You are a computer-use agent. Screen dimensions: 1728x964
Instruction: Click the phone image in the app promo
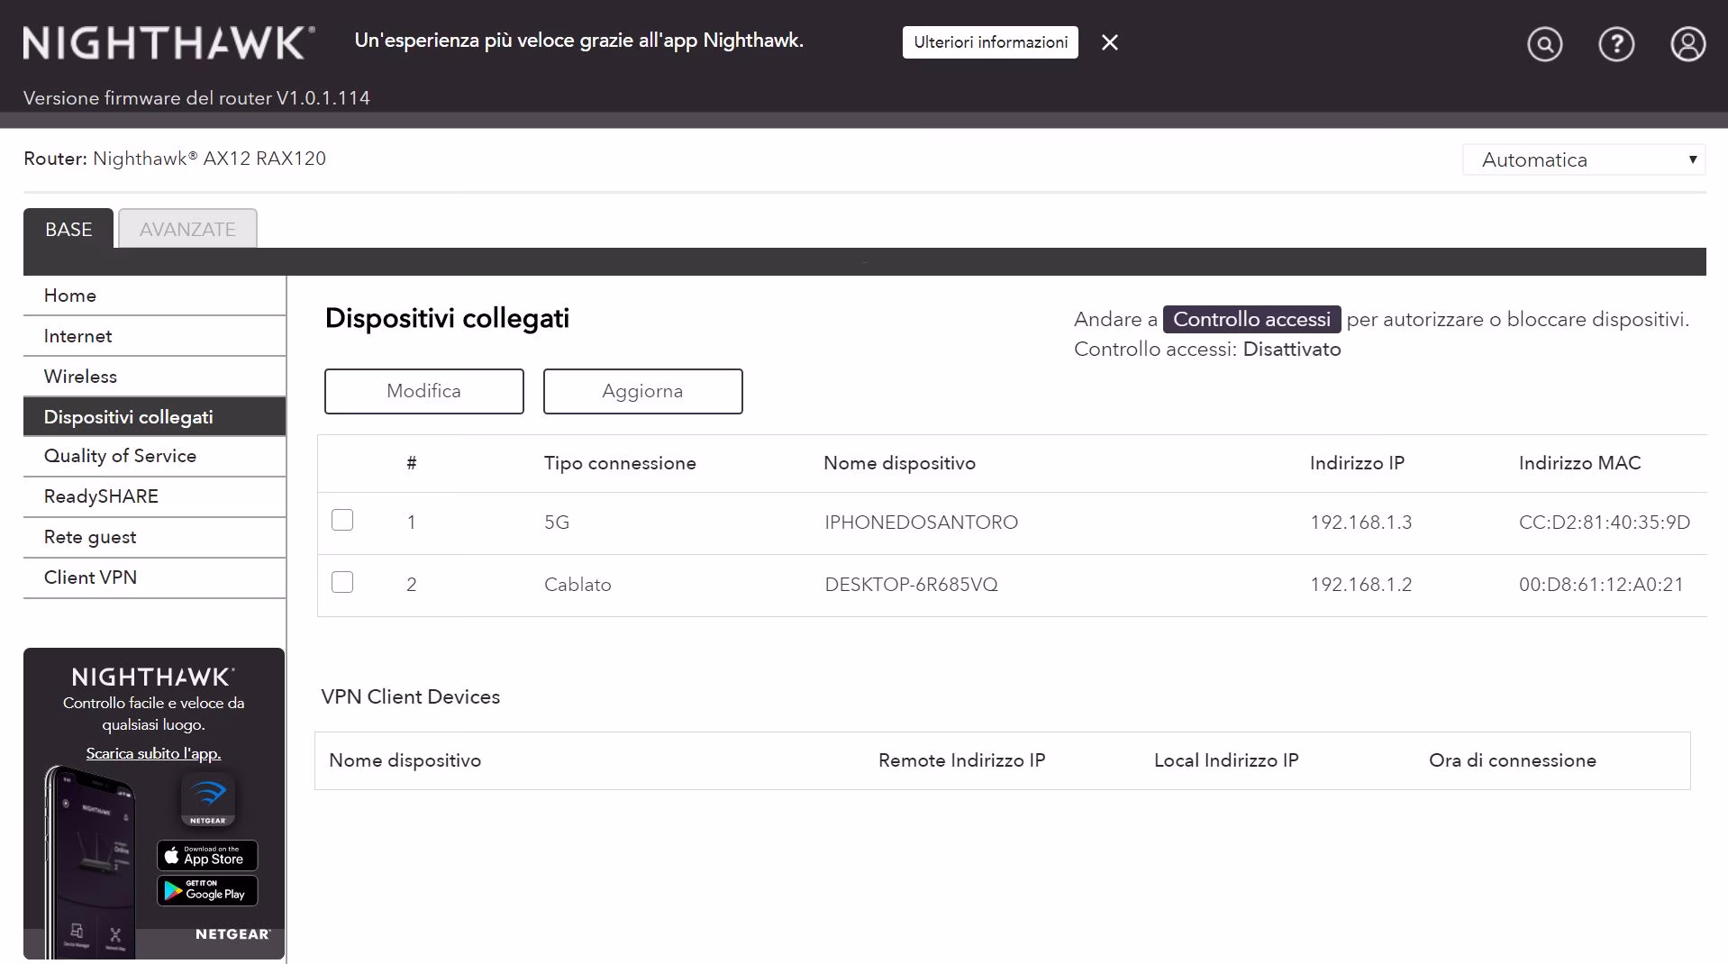91,861
